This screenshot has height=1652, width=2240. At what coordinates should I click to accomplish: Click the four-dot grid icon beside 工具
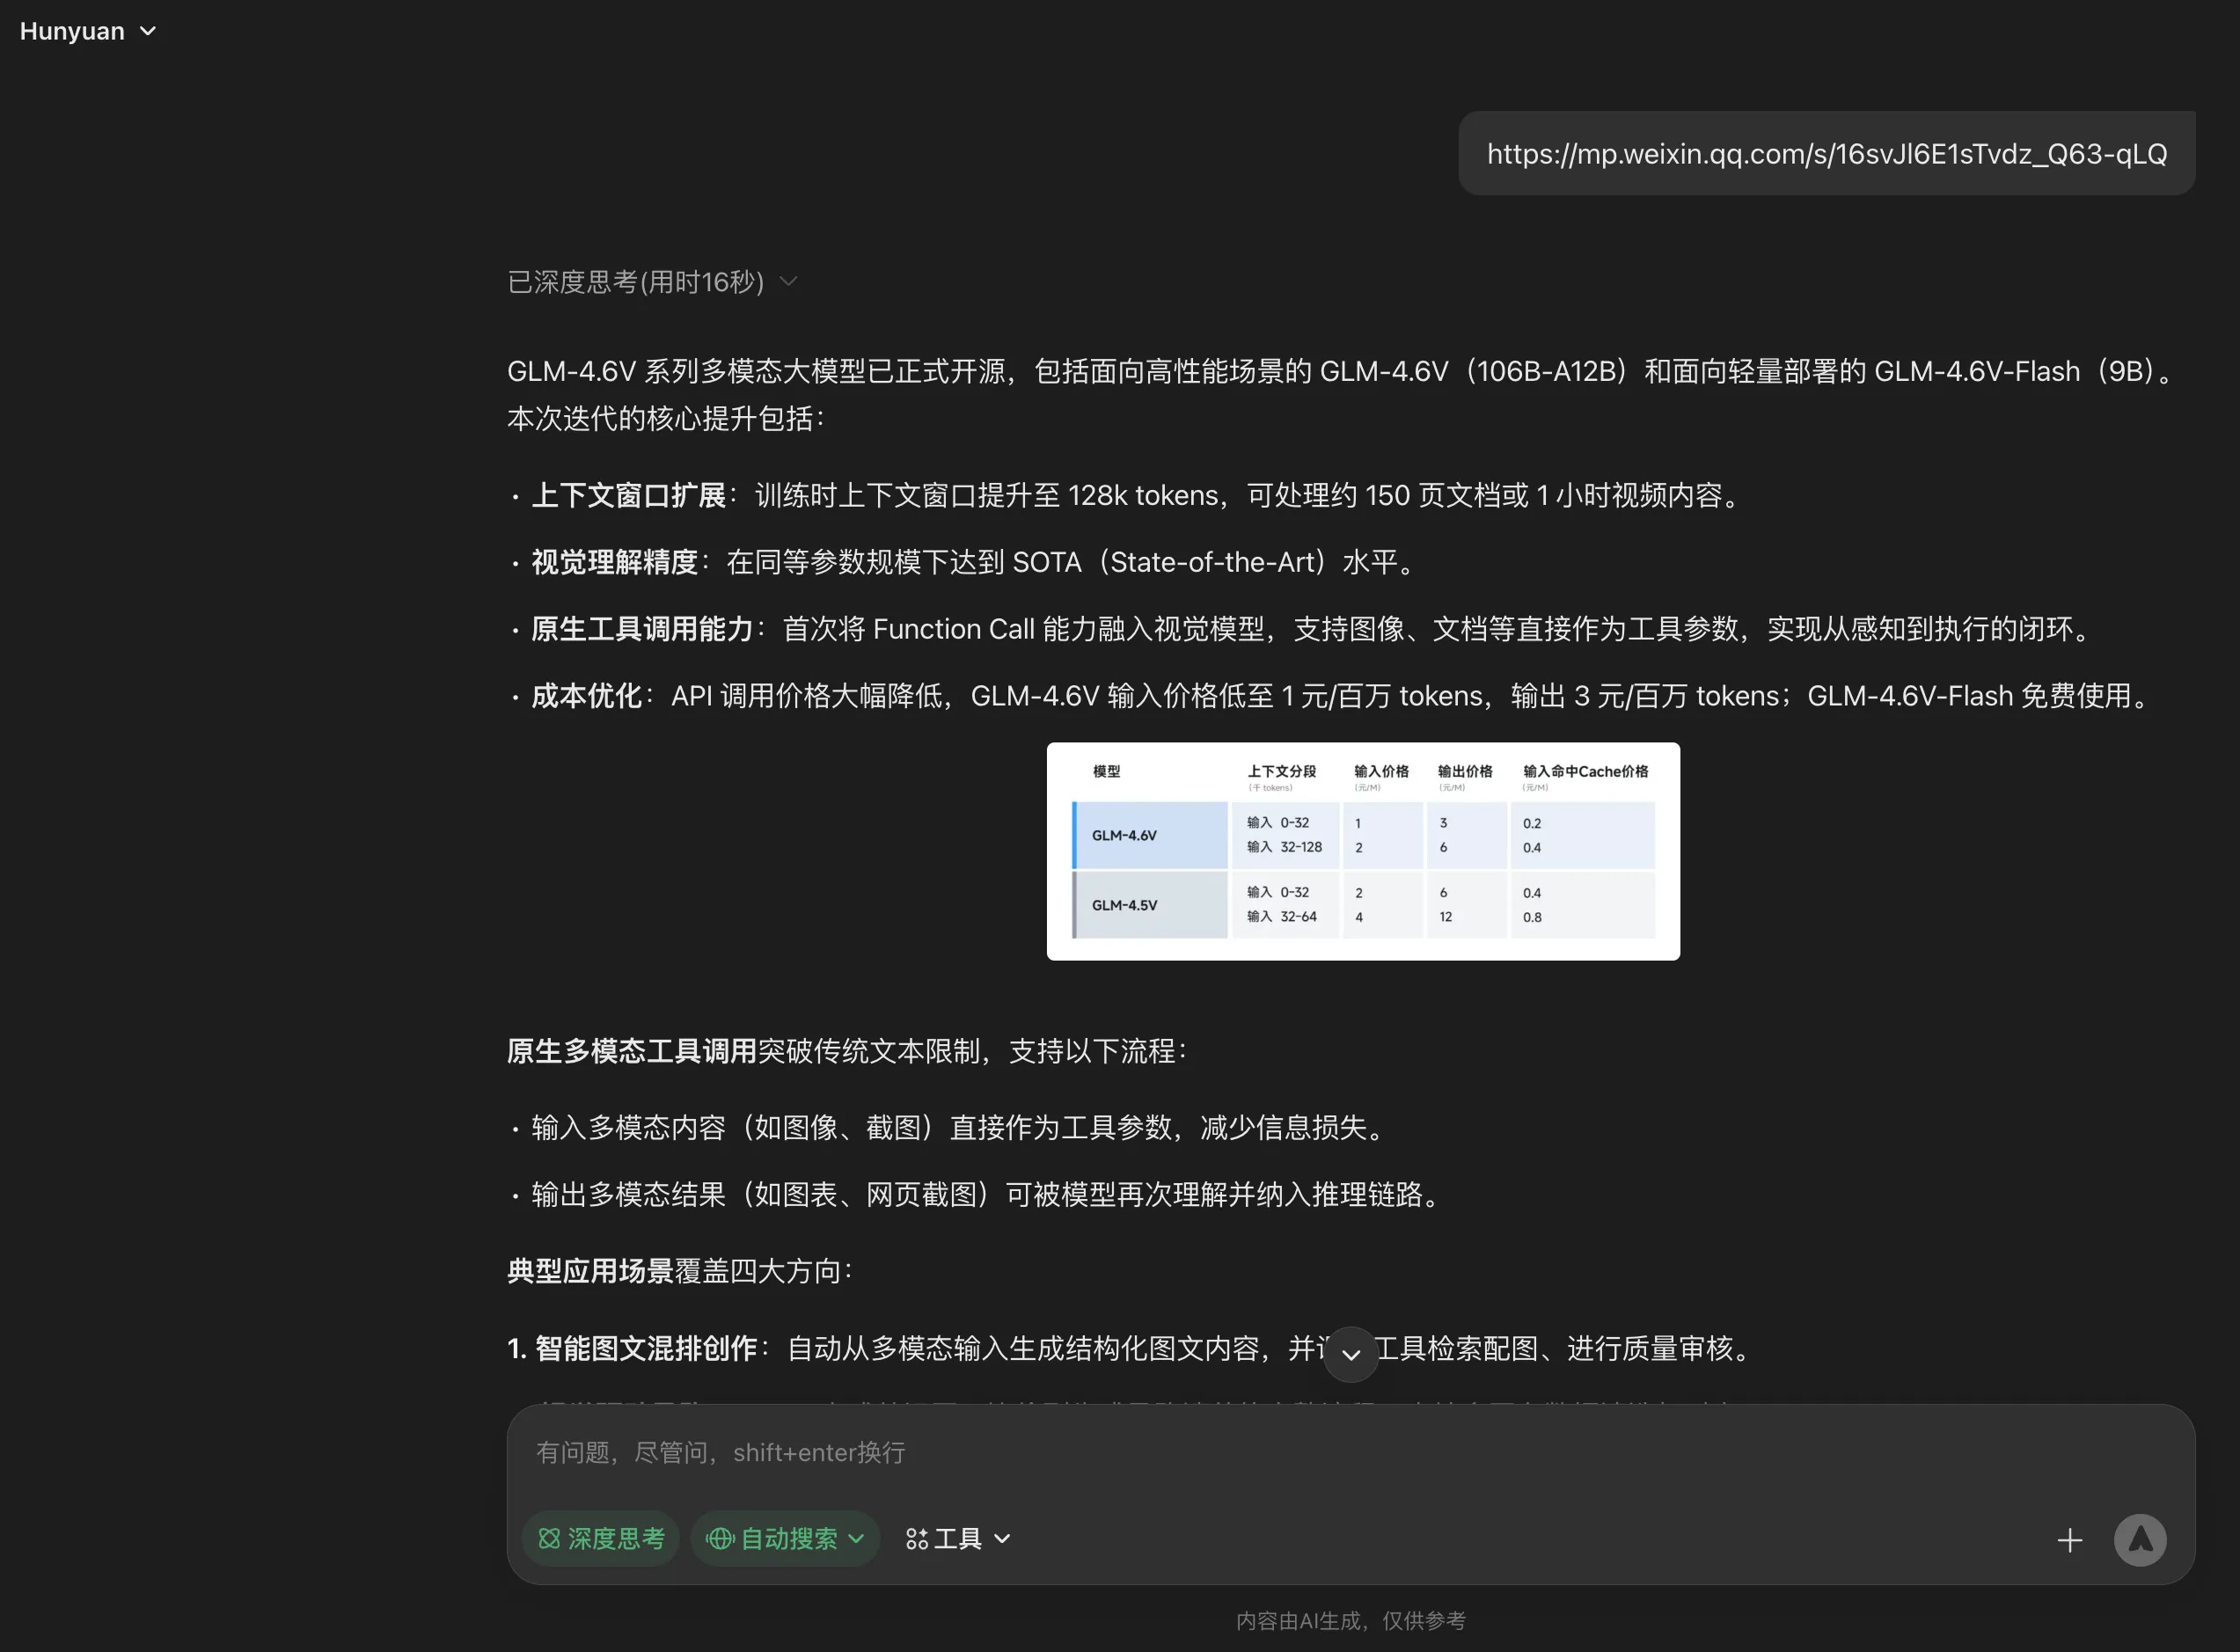point(917,1539)
